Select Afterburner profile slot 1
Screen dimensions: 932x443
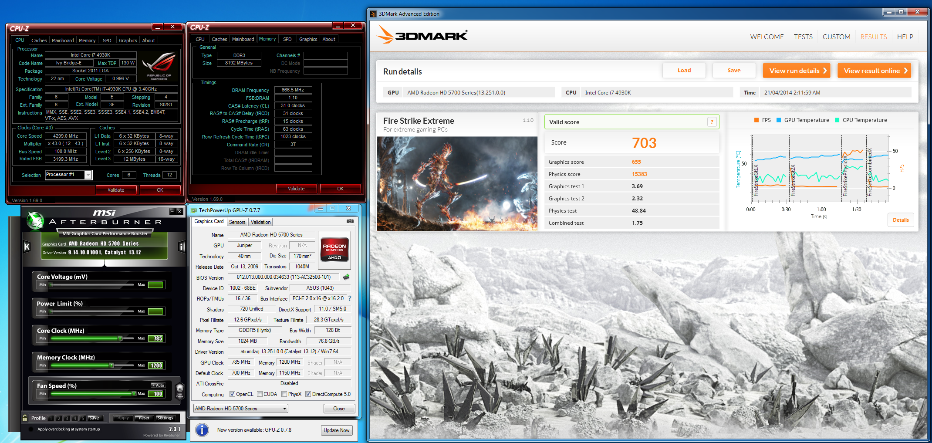(51, 418)
